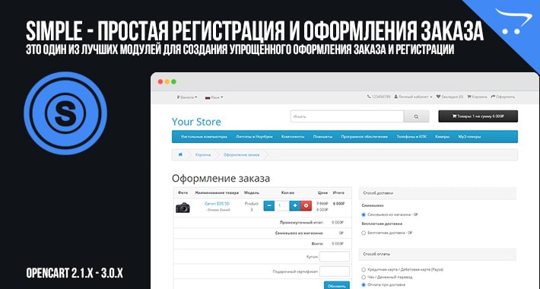
Task: Click the home icon in breadcrumb
Action: [180, 154]
